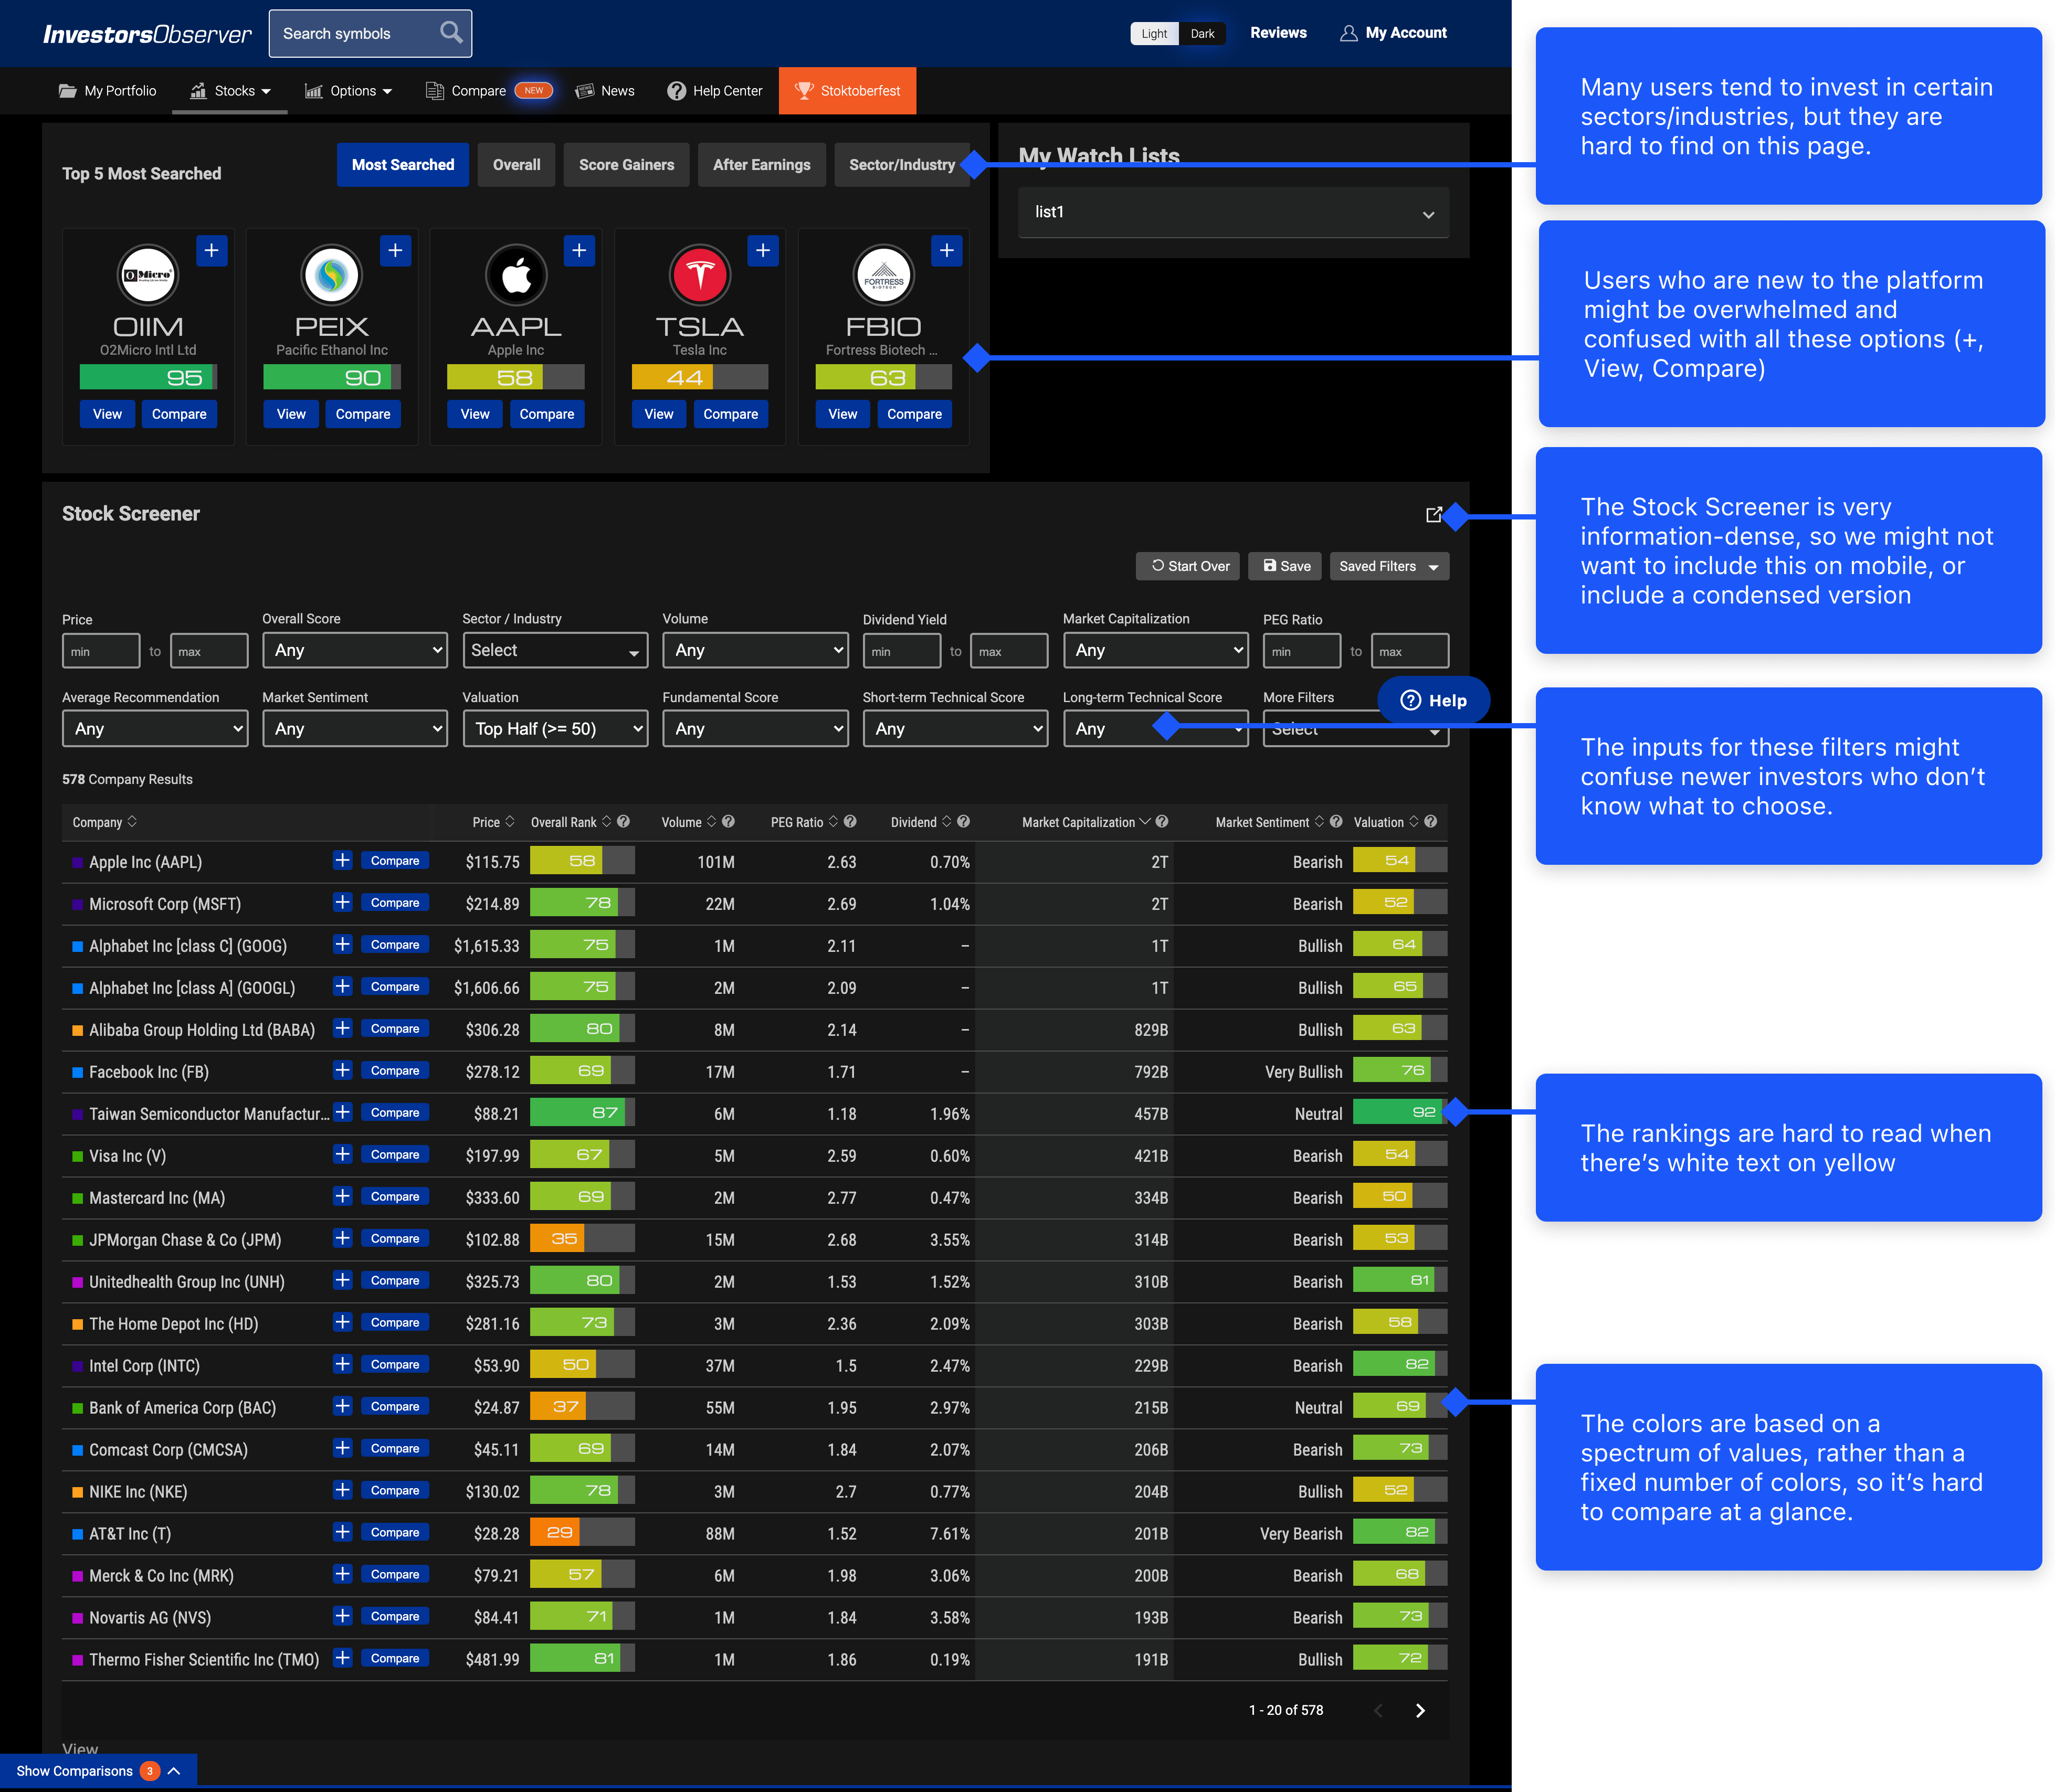Screen dimensions: 2055x1792
Task: Compare the AAPL stock card
Action: click(546, 414)
